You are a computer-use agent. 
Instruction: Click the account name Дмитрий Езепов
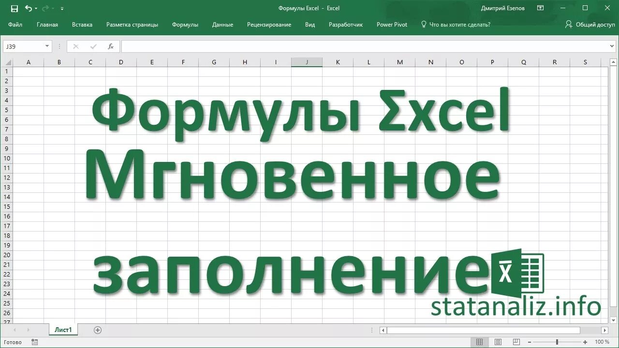click(503, 8)
